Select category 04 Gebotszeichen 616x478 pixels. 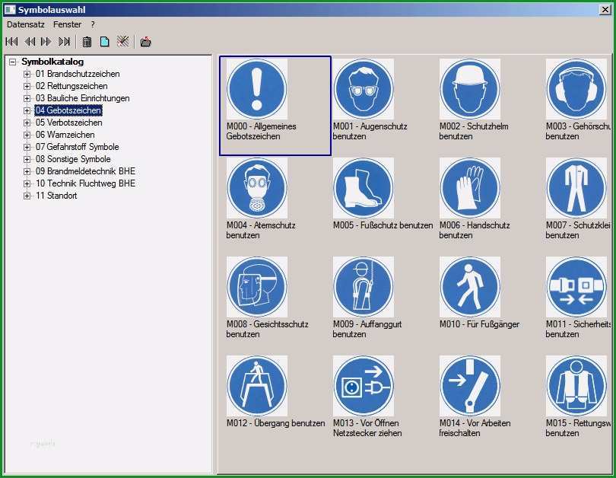68,110
